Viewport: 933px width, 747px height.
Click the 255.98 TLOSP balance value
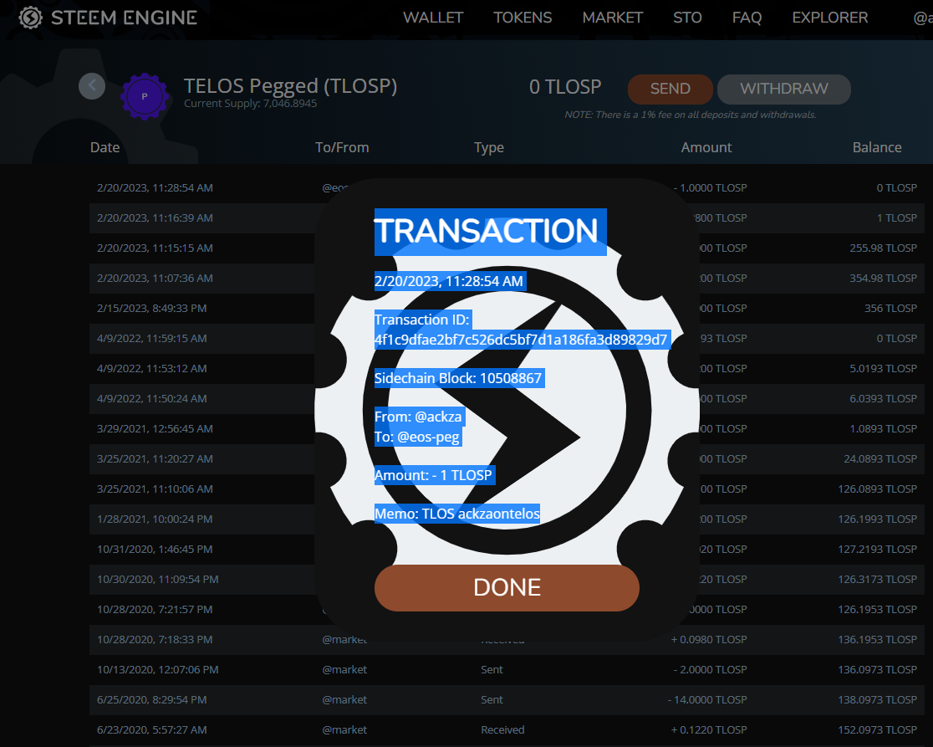coord(884,248)
